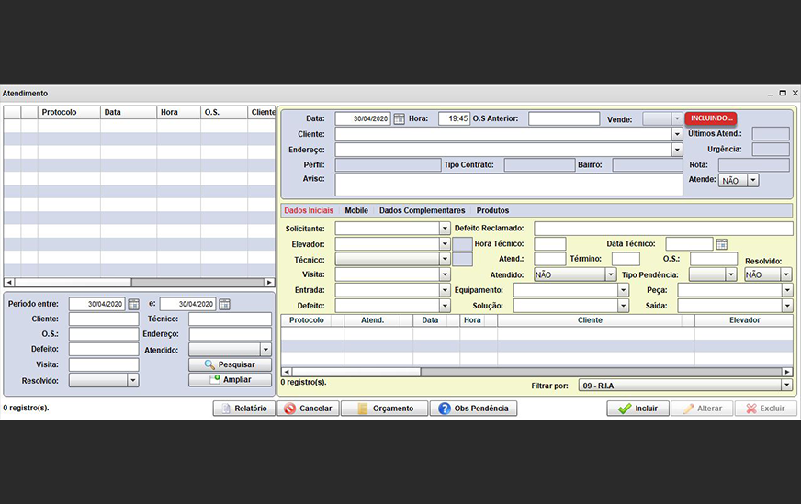The image size is (801, 504).
Task: Click the Cancelar button
Action: pyautogui.click(x=308, y=409)
